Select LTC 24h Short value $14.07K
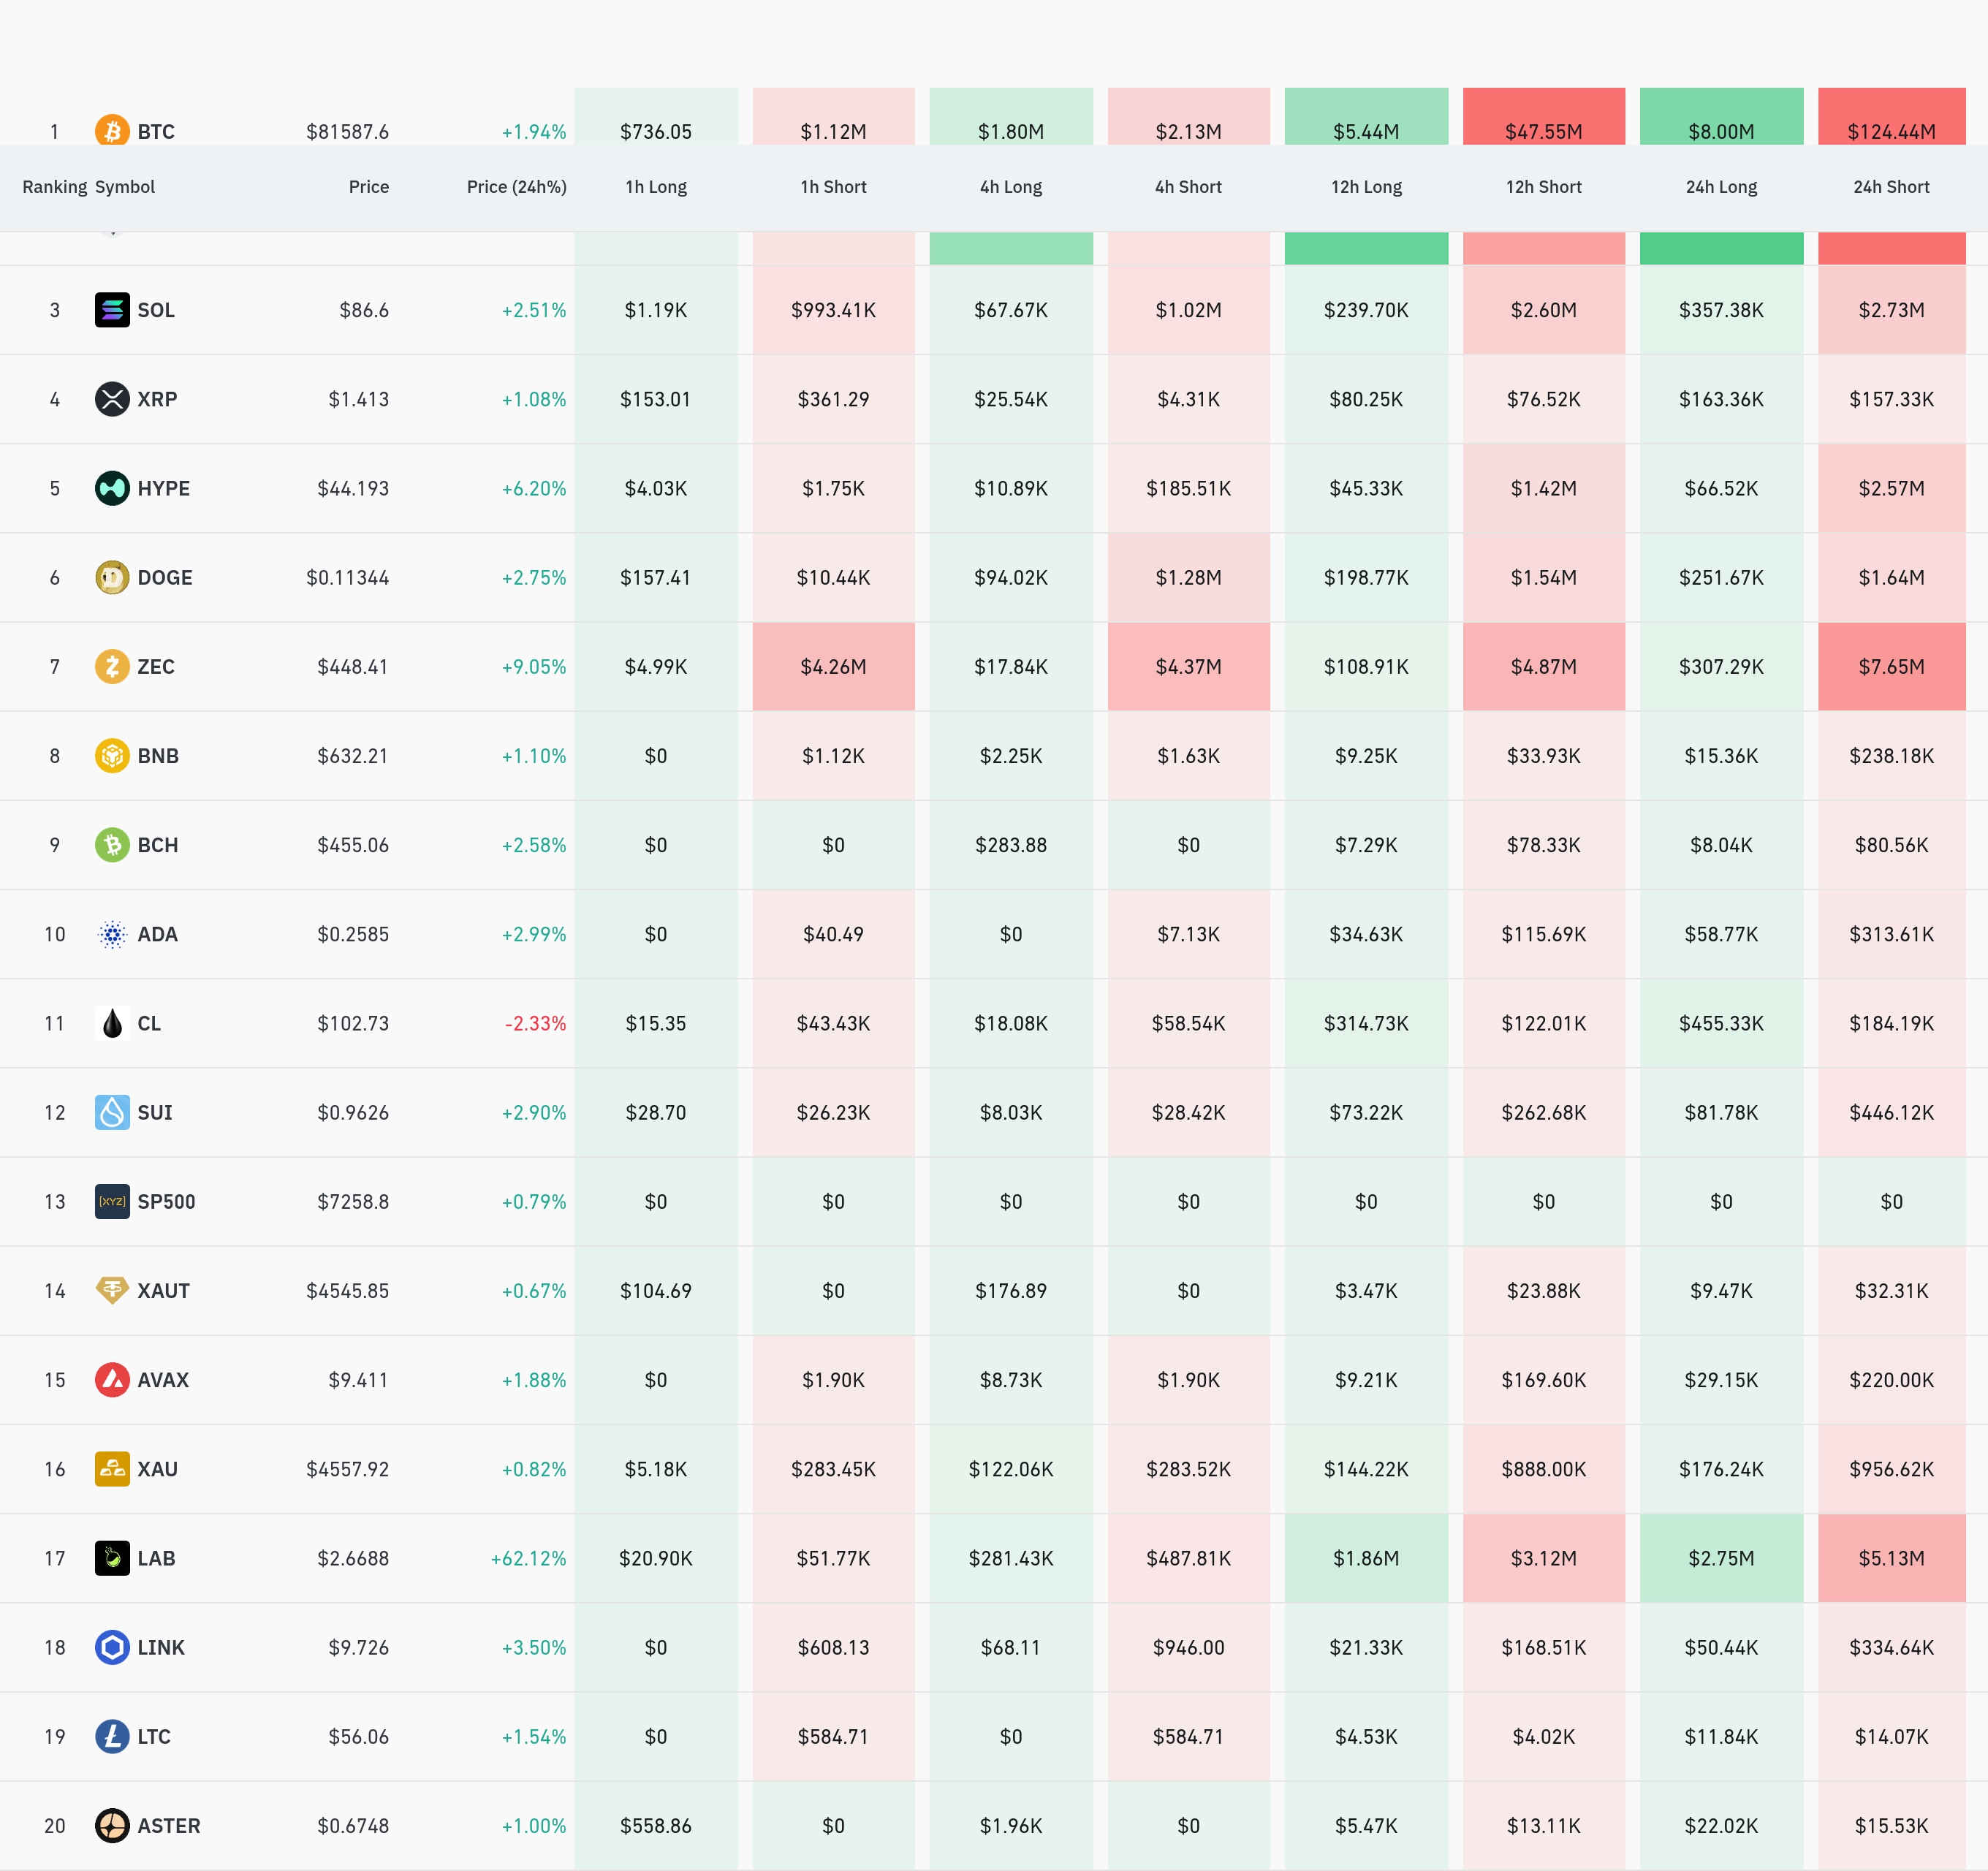This screenshot has width=1988, height=1871. point(1891,1736)
